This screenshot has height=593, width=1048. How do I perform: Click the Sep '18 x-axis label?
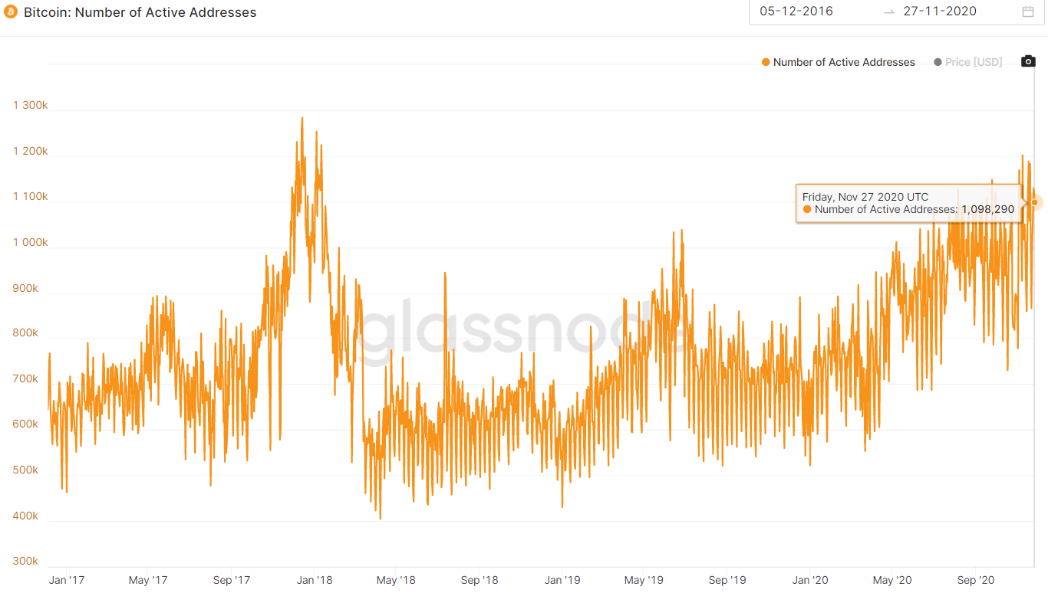480,580
